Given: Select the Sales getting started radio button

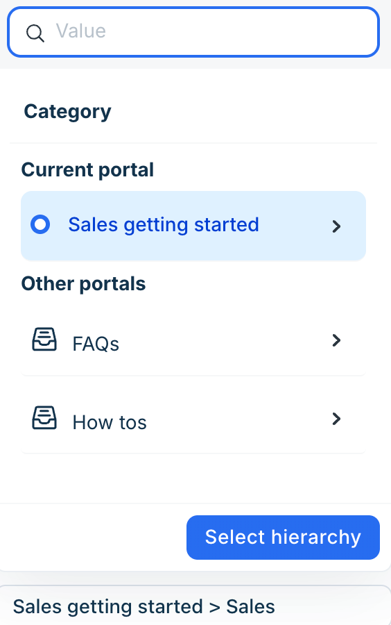Looking at the screenshot, I should click(x=40, y=224).
